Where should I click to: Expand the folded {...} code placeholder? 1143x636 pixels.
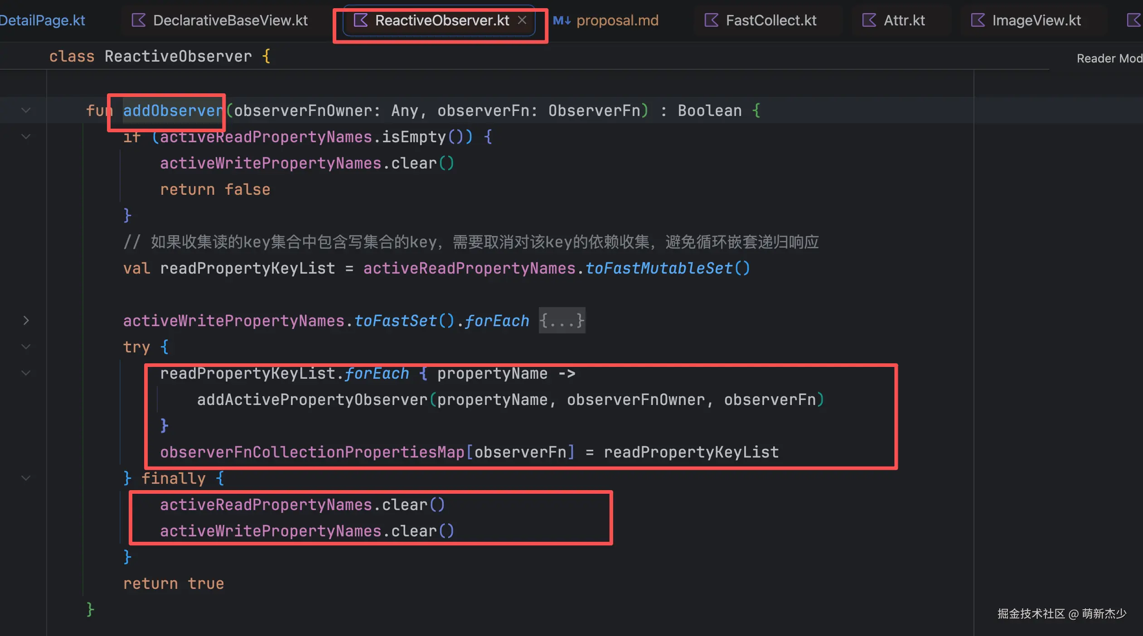pyautogui.click(x=562, y=321)
